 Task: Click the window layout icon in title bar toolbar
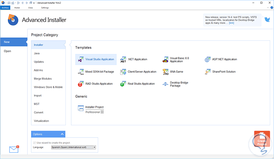[31, 3]
